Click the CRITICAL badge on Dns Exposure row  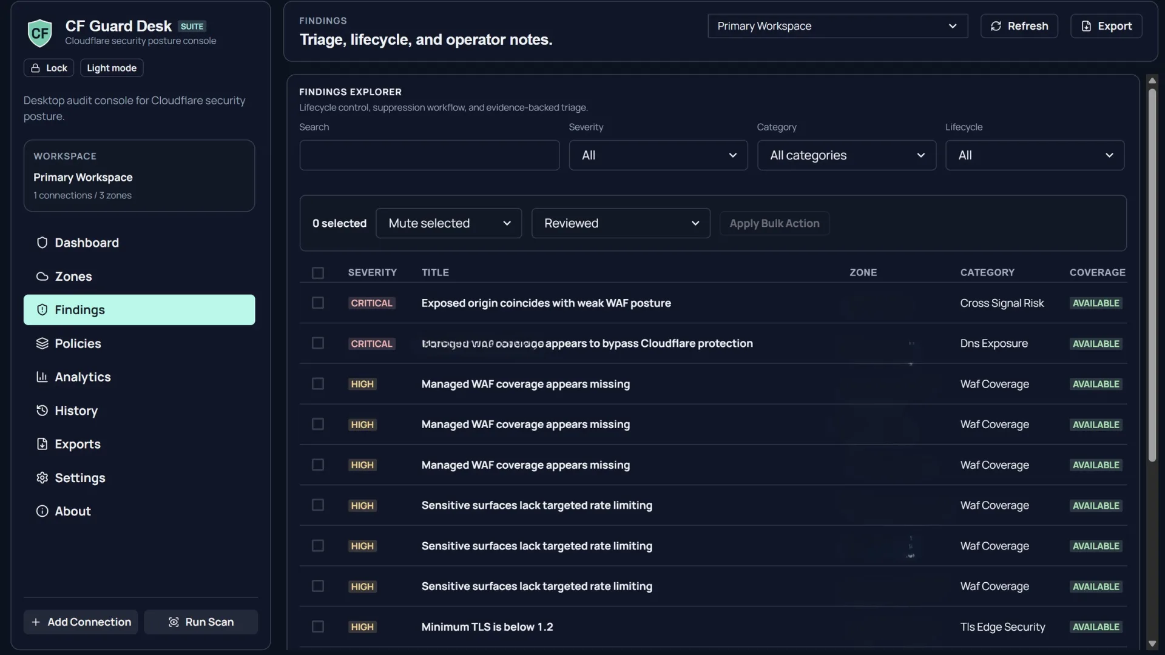(x=371, y=344)
